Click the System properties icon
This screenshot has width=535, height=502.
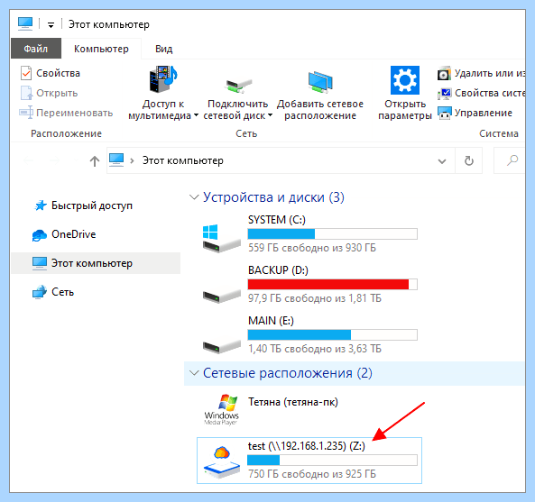coord(445,93)
